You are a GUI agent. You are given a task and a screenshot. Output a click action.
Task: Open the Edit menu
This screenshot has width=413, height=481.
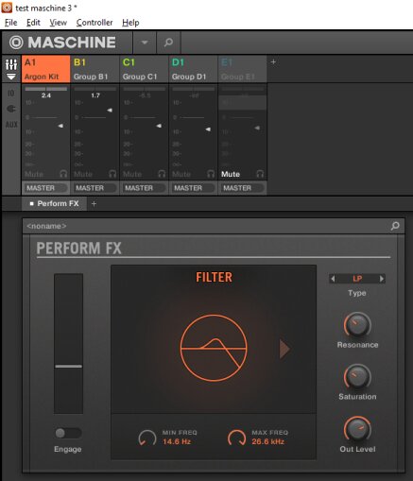click(33, 23)
